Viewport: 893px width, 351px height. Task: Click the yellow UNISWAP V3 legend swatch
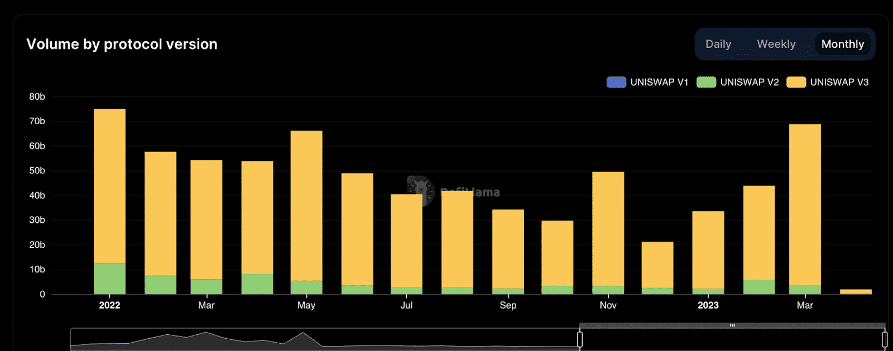(x=796, y=82)
